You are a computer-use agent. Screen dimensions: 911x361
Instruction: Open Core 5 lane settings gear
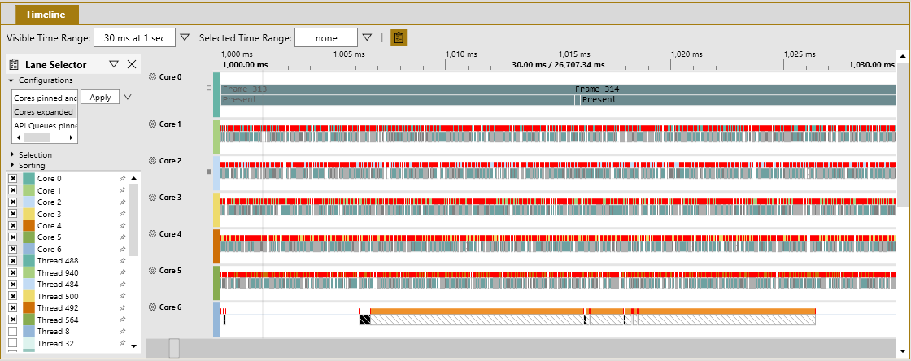(x=153, y=271)
